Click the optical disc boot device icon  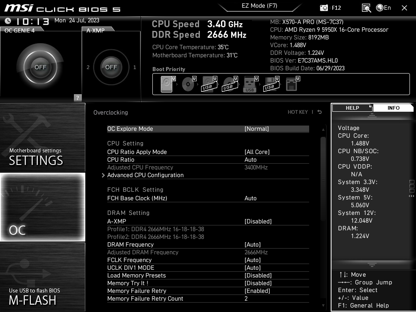click(x=188, y=84)
